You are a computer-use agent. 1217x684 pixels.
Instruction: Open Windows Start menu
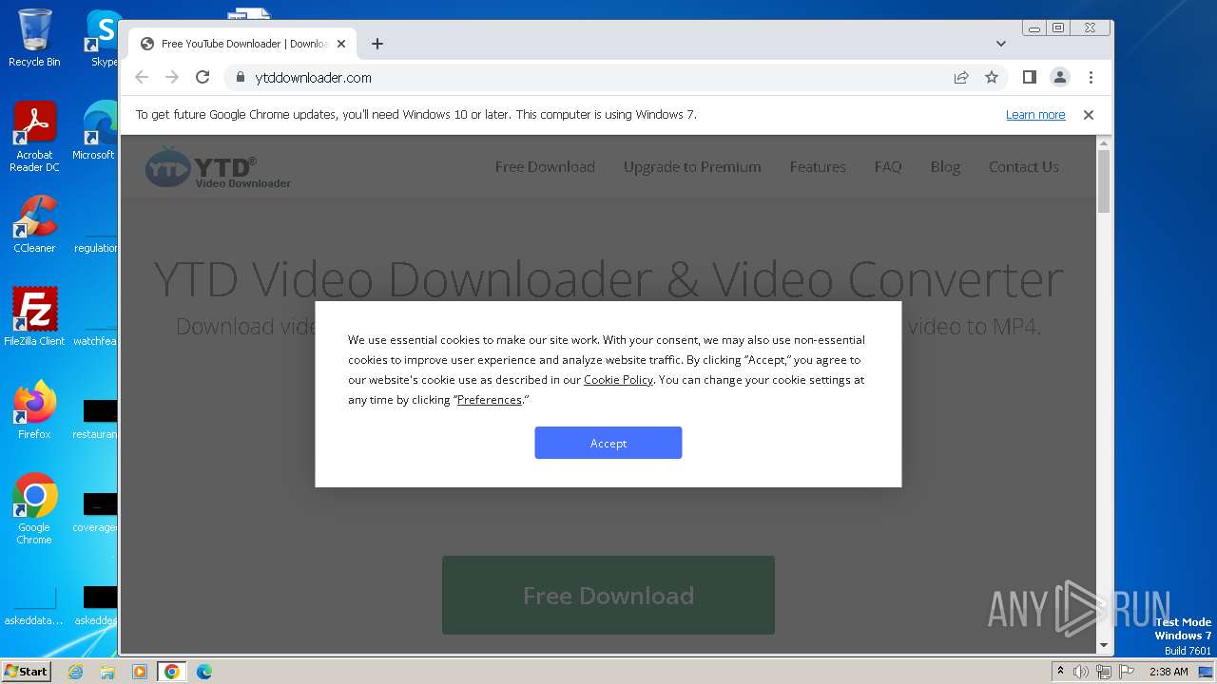click(x=26, y=671)
